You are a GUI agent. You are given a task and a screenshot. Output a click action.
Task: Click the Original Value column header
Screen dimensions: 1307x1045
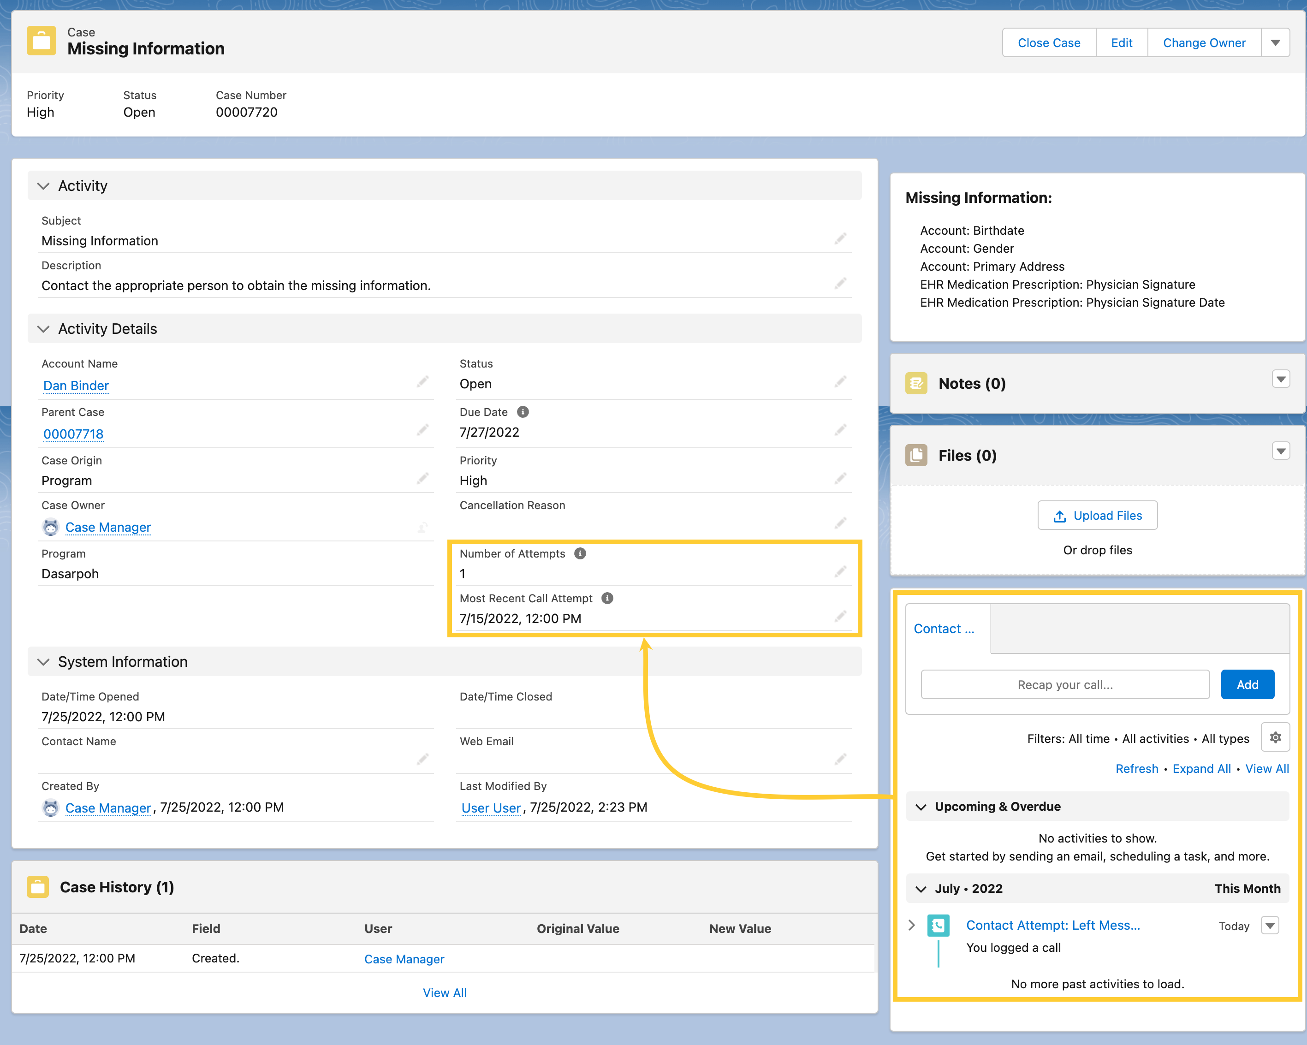coord(578,929)
